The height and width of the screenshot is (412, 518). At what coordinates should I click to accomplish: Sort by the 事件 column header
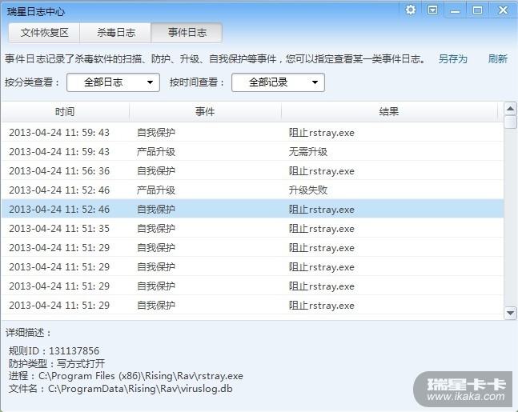coord(205,111)
